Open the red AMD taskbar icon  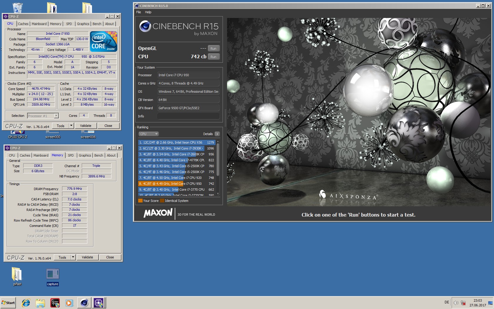click(55, 303)
